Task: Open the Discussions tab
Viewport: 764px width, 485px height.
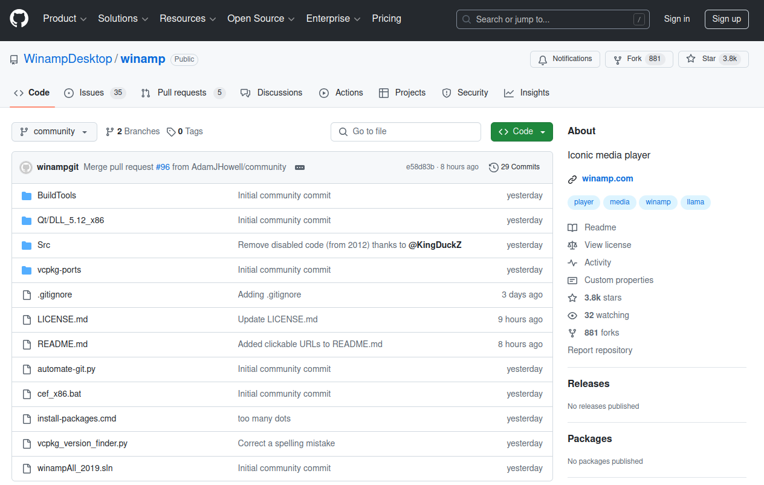Action: point(271,93)
